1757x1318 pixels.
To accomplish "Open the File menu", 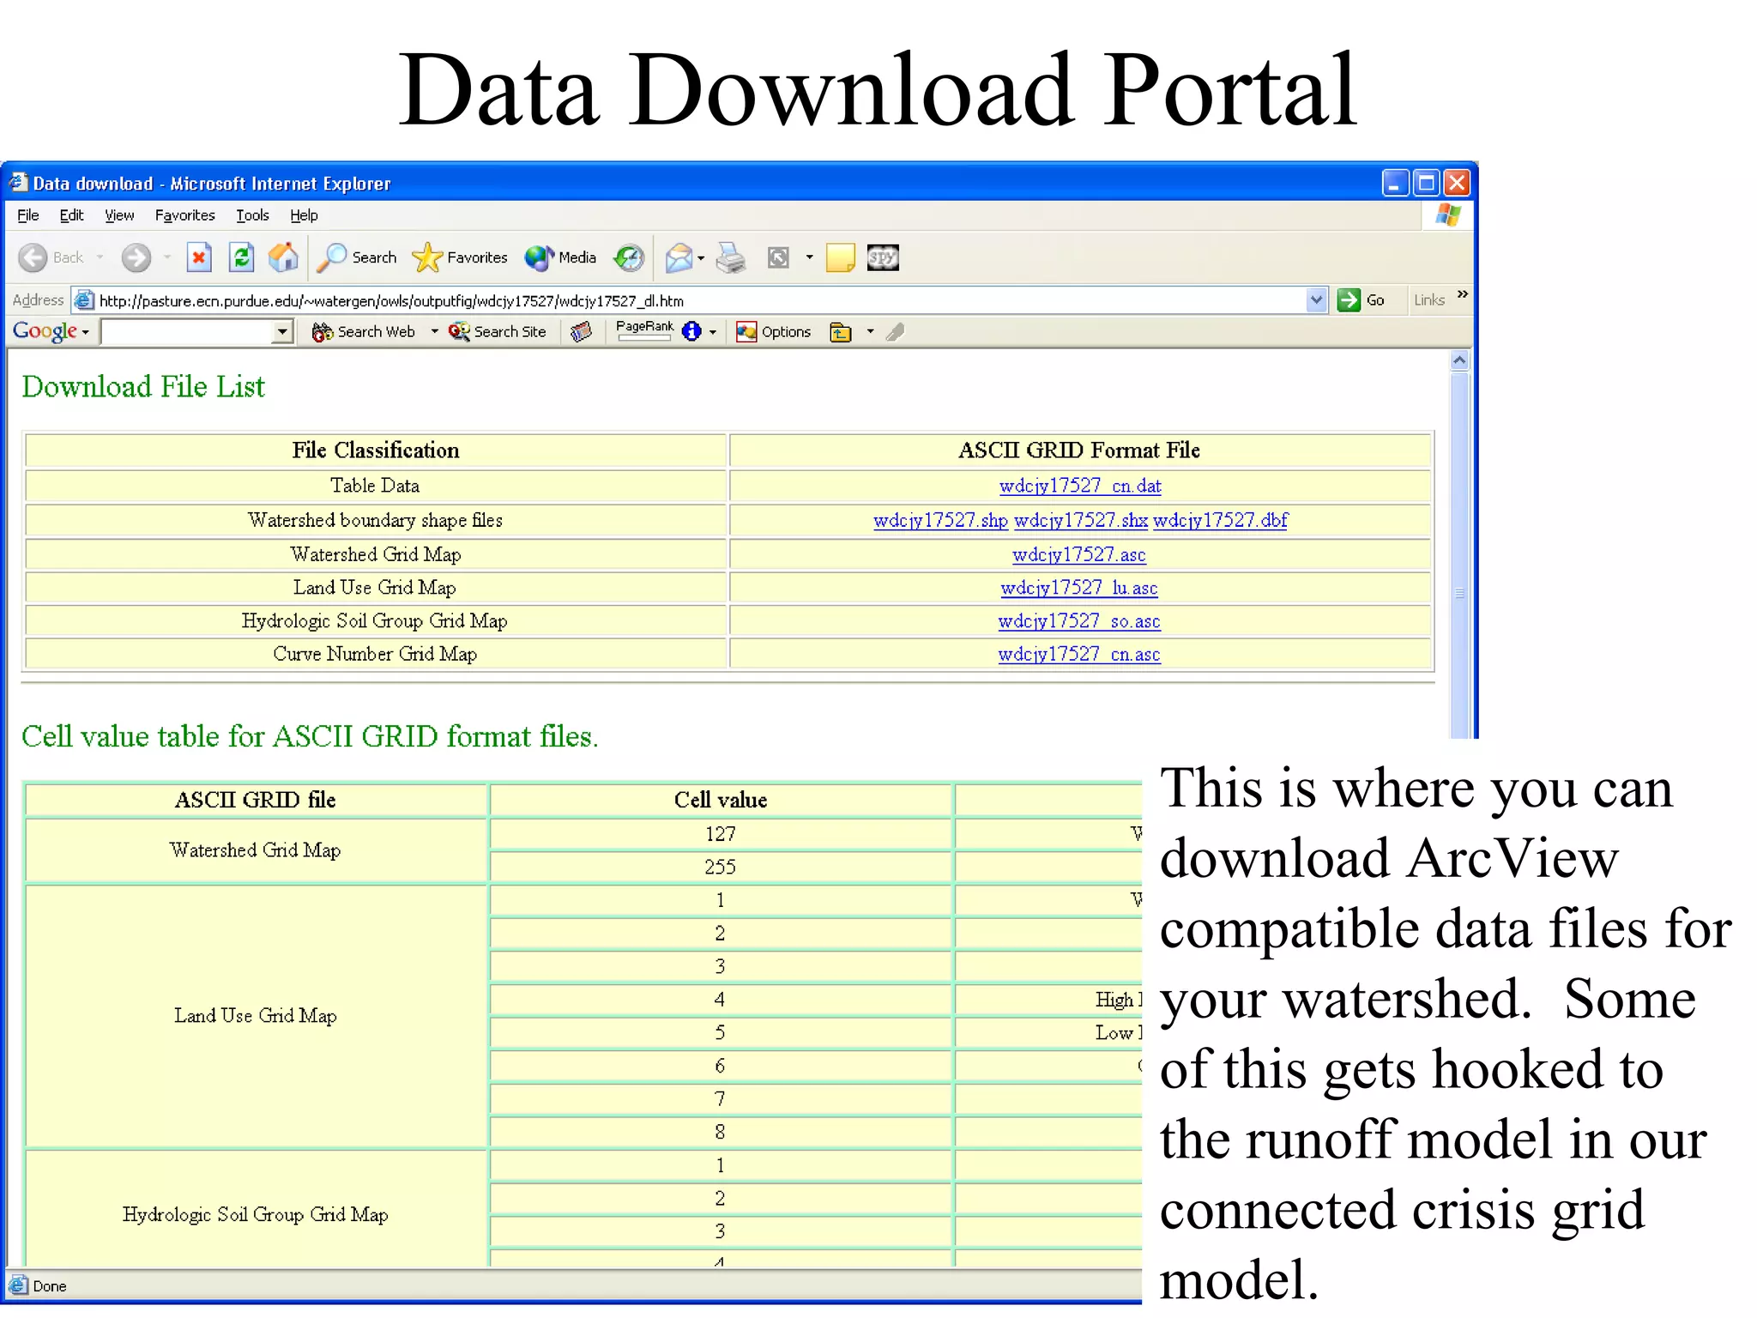I will (28, 215).
